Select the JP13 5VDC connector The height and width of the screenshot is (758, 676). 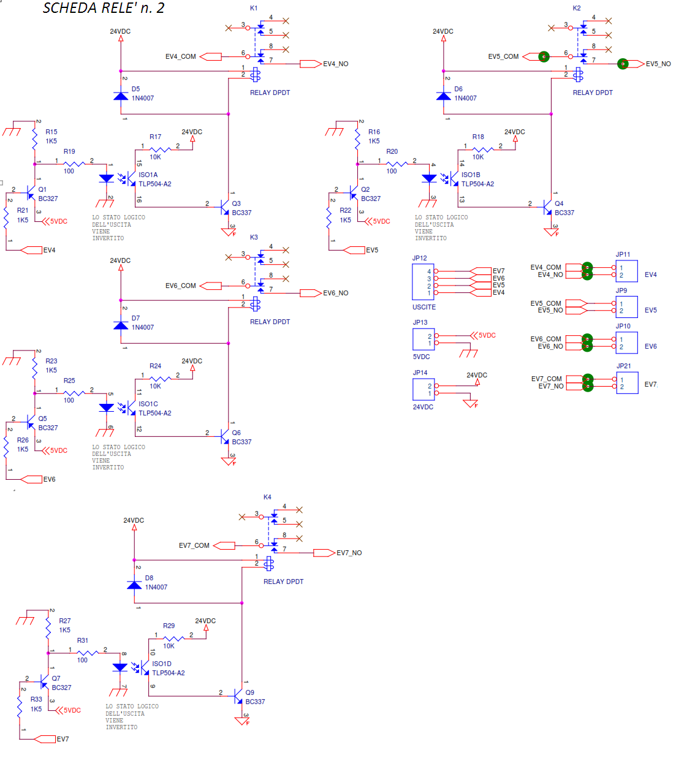pos(423,339)
